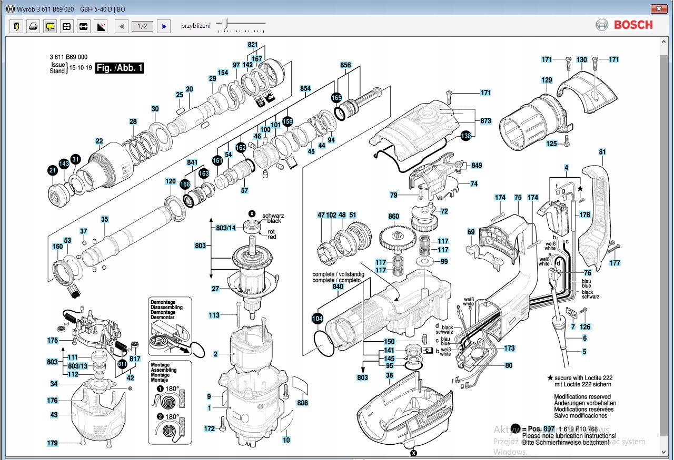Viewport: 674px width, 460px height.
Task: Fit the whole page to window
Action: tap(66, 26)
